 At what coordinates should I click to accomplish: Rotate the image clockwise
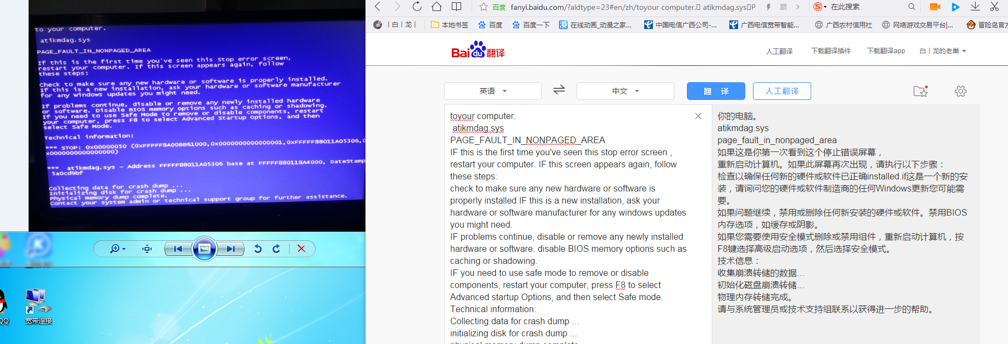276,249
